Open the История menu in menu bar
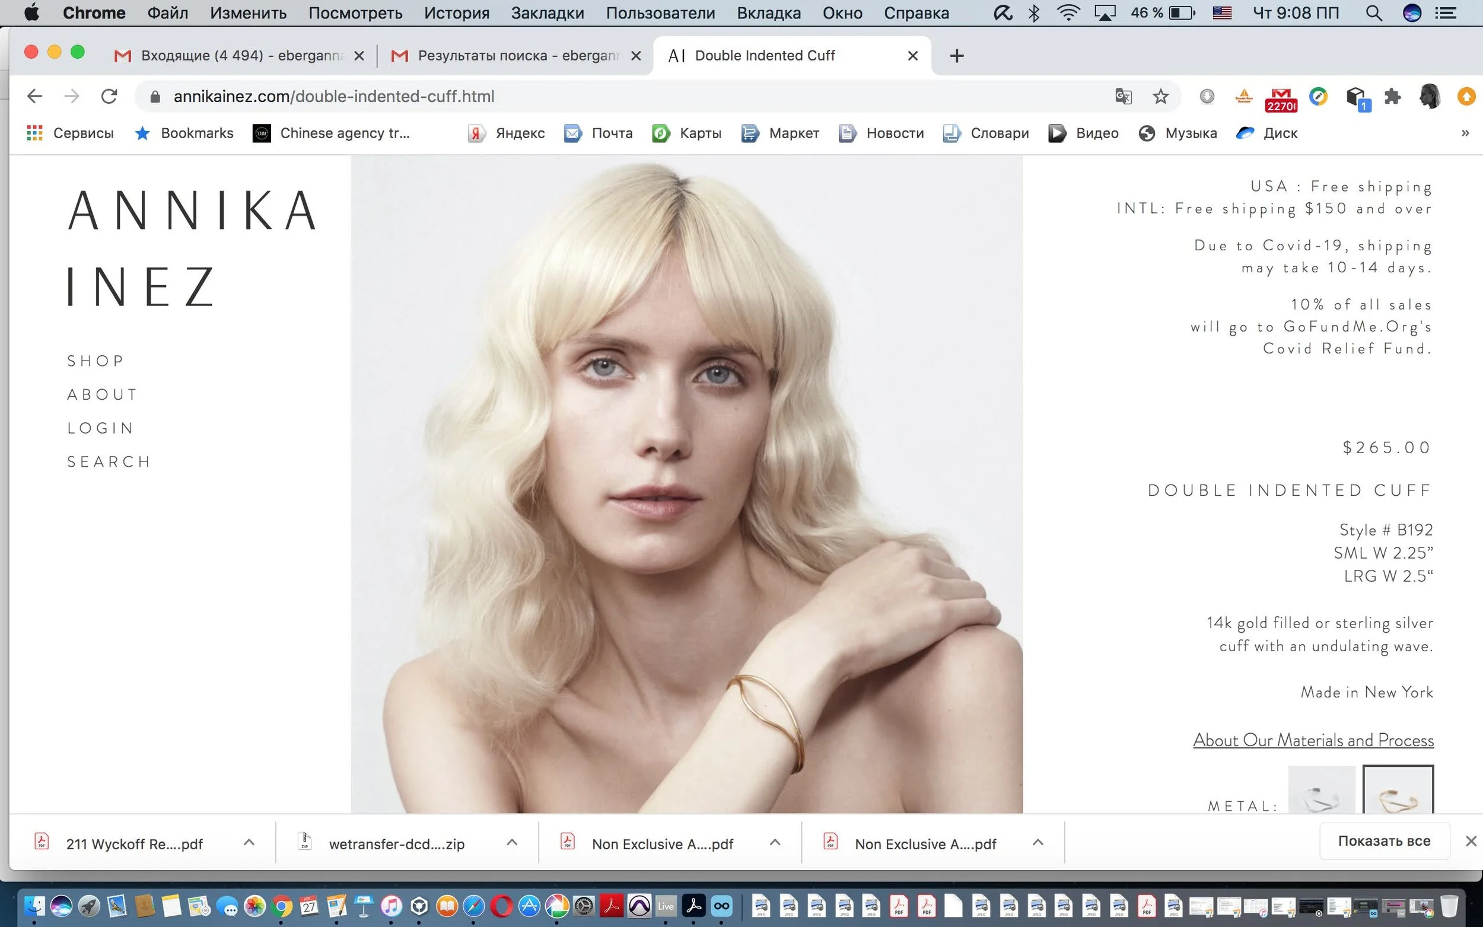This screenshot has width=1483, height=927. [x=457, y=13]
